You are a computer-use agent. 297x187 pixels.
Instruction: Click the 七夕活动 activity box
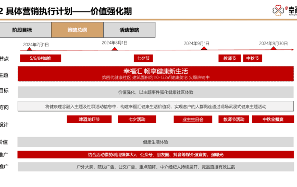(137, 119)
